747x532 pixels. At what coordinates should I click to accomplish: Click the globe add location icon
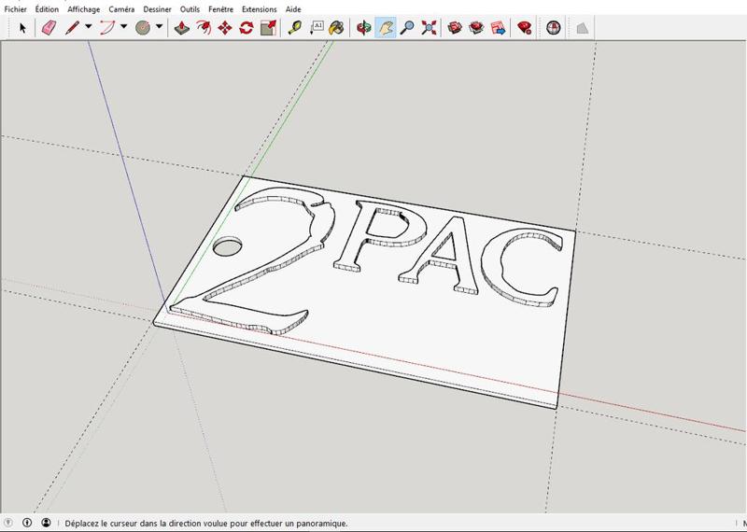tap(553, 28)
